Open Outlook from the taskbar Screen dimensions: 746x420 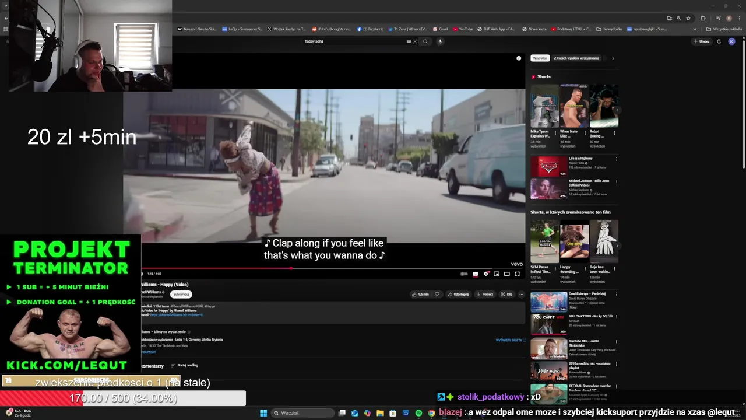point(354,413)
